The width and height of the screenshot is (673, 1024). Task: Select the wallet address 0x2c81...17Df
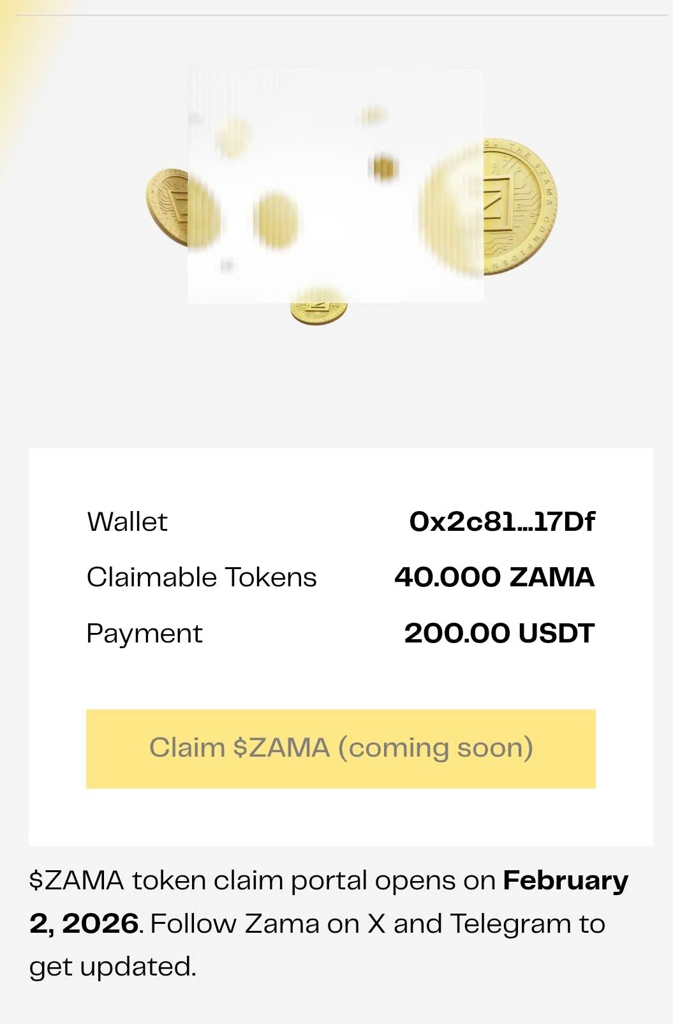(501, 522)
